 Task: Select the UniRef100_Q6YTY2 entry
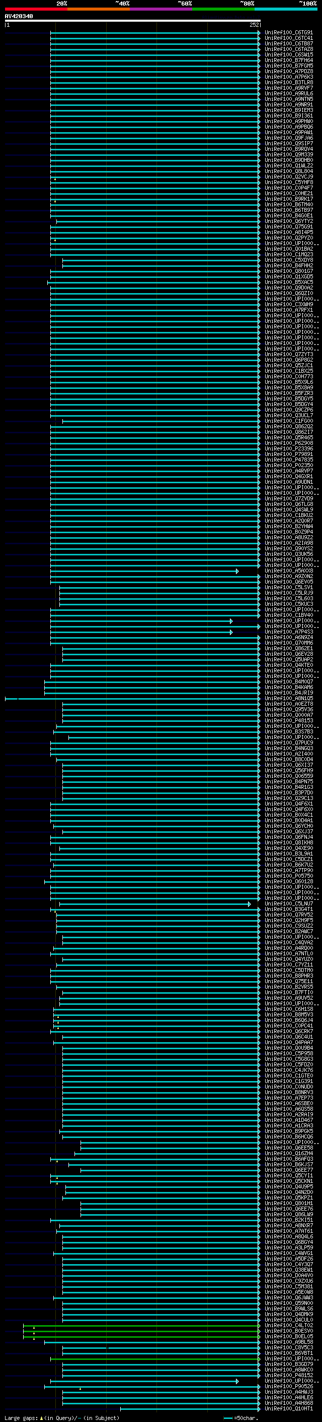coord(288,221)
